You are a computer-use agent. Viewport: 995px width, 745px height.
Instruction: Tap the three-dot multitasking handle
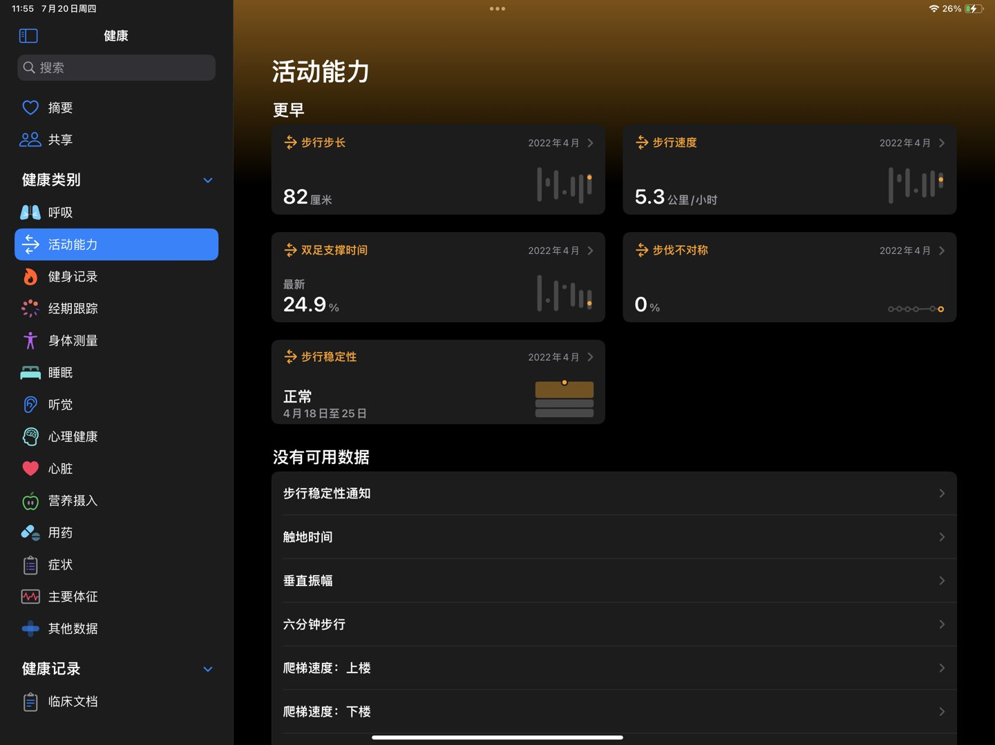pos(497,9)
